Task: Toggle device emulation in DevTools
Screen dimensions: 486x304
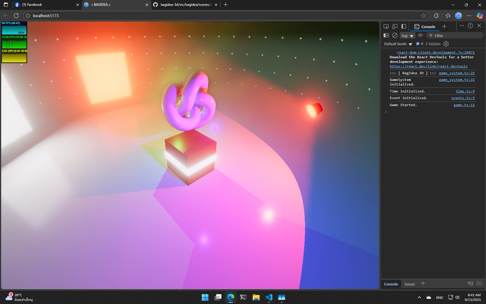Action: click(x=395, y=26)
